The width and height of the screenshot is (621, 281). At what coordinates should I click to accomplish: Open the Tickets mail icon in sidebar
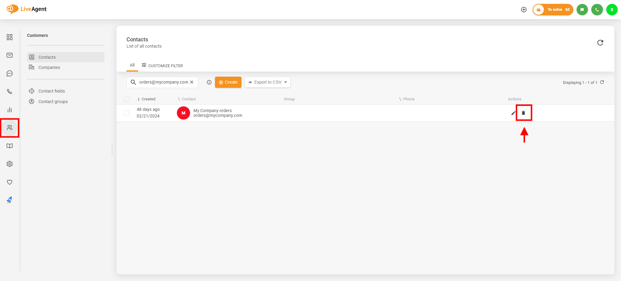pyautogui.click(x=10, y=55)
